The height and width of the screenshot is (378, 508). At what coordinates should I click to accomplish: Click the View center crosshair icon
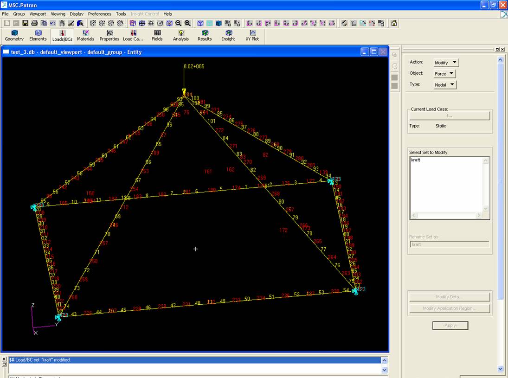tap(151, 23)
